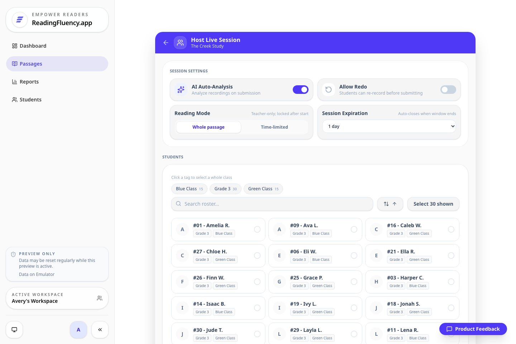Click Amelia R. avatar letter A
The width and height of the screenshot is (516, 344).
(182, 229)
